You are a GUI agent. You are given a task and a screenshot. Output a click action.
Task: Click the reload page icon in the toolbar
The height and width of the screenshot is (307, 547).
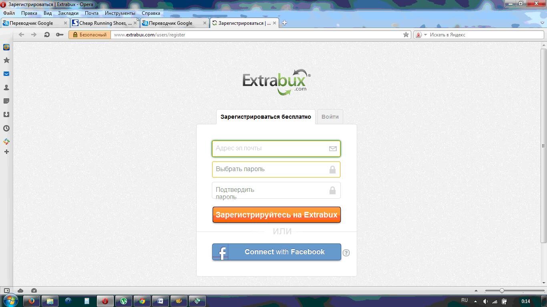[x=47, y=35]
